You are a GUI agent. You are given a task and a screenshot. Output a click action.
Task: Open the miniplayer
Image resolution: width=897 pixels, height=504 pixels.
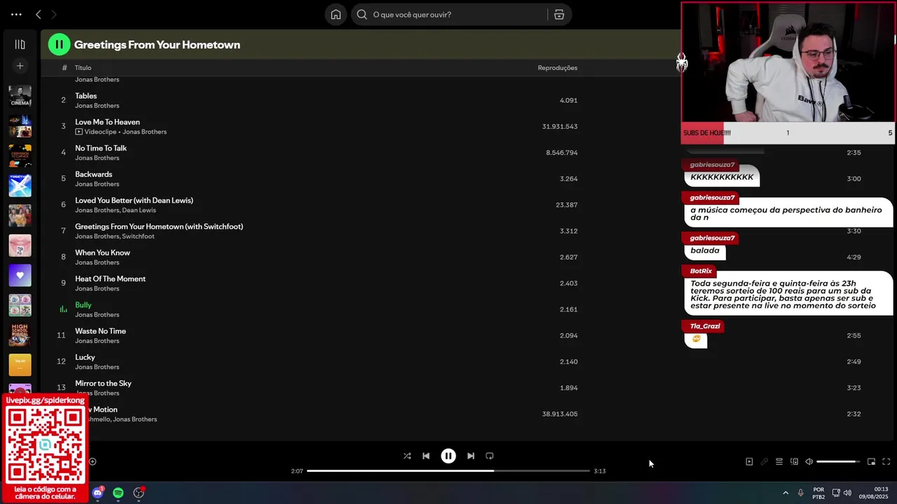tap(871, 461)
